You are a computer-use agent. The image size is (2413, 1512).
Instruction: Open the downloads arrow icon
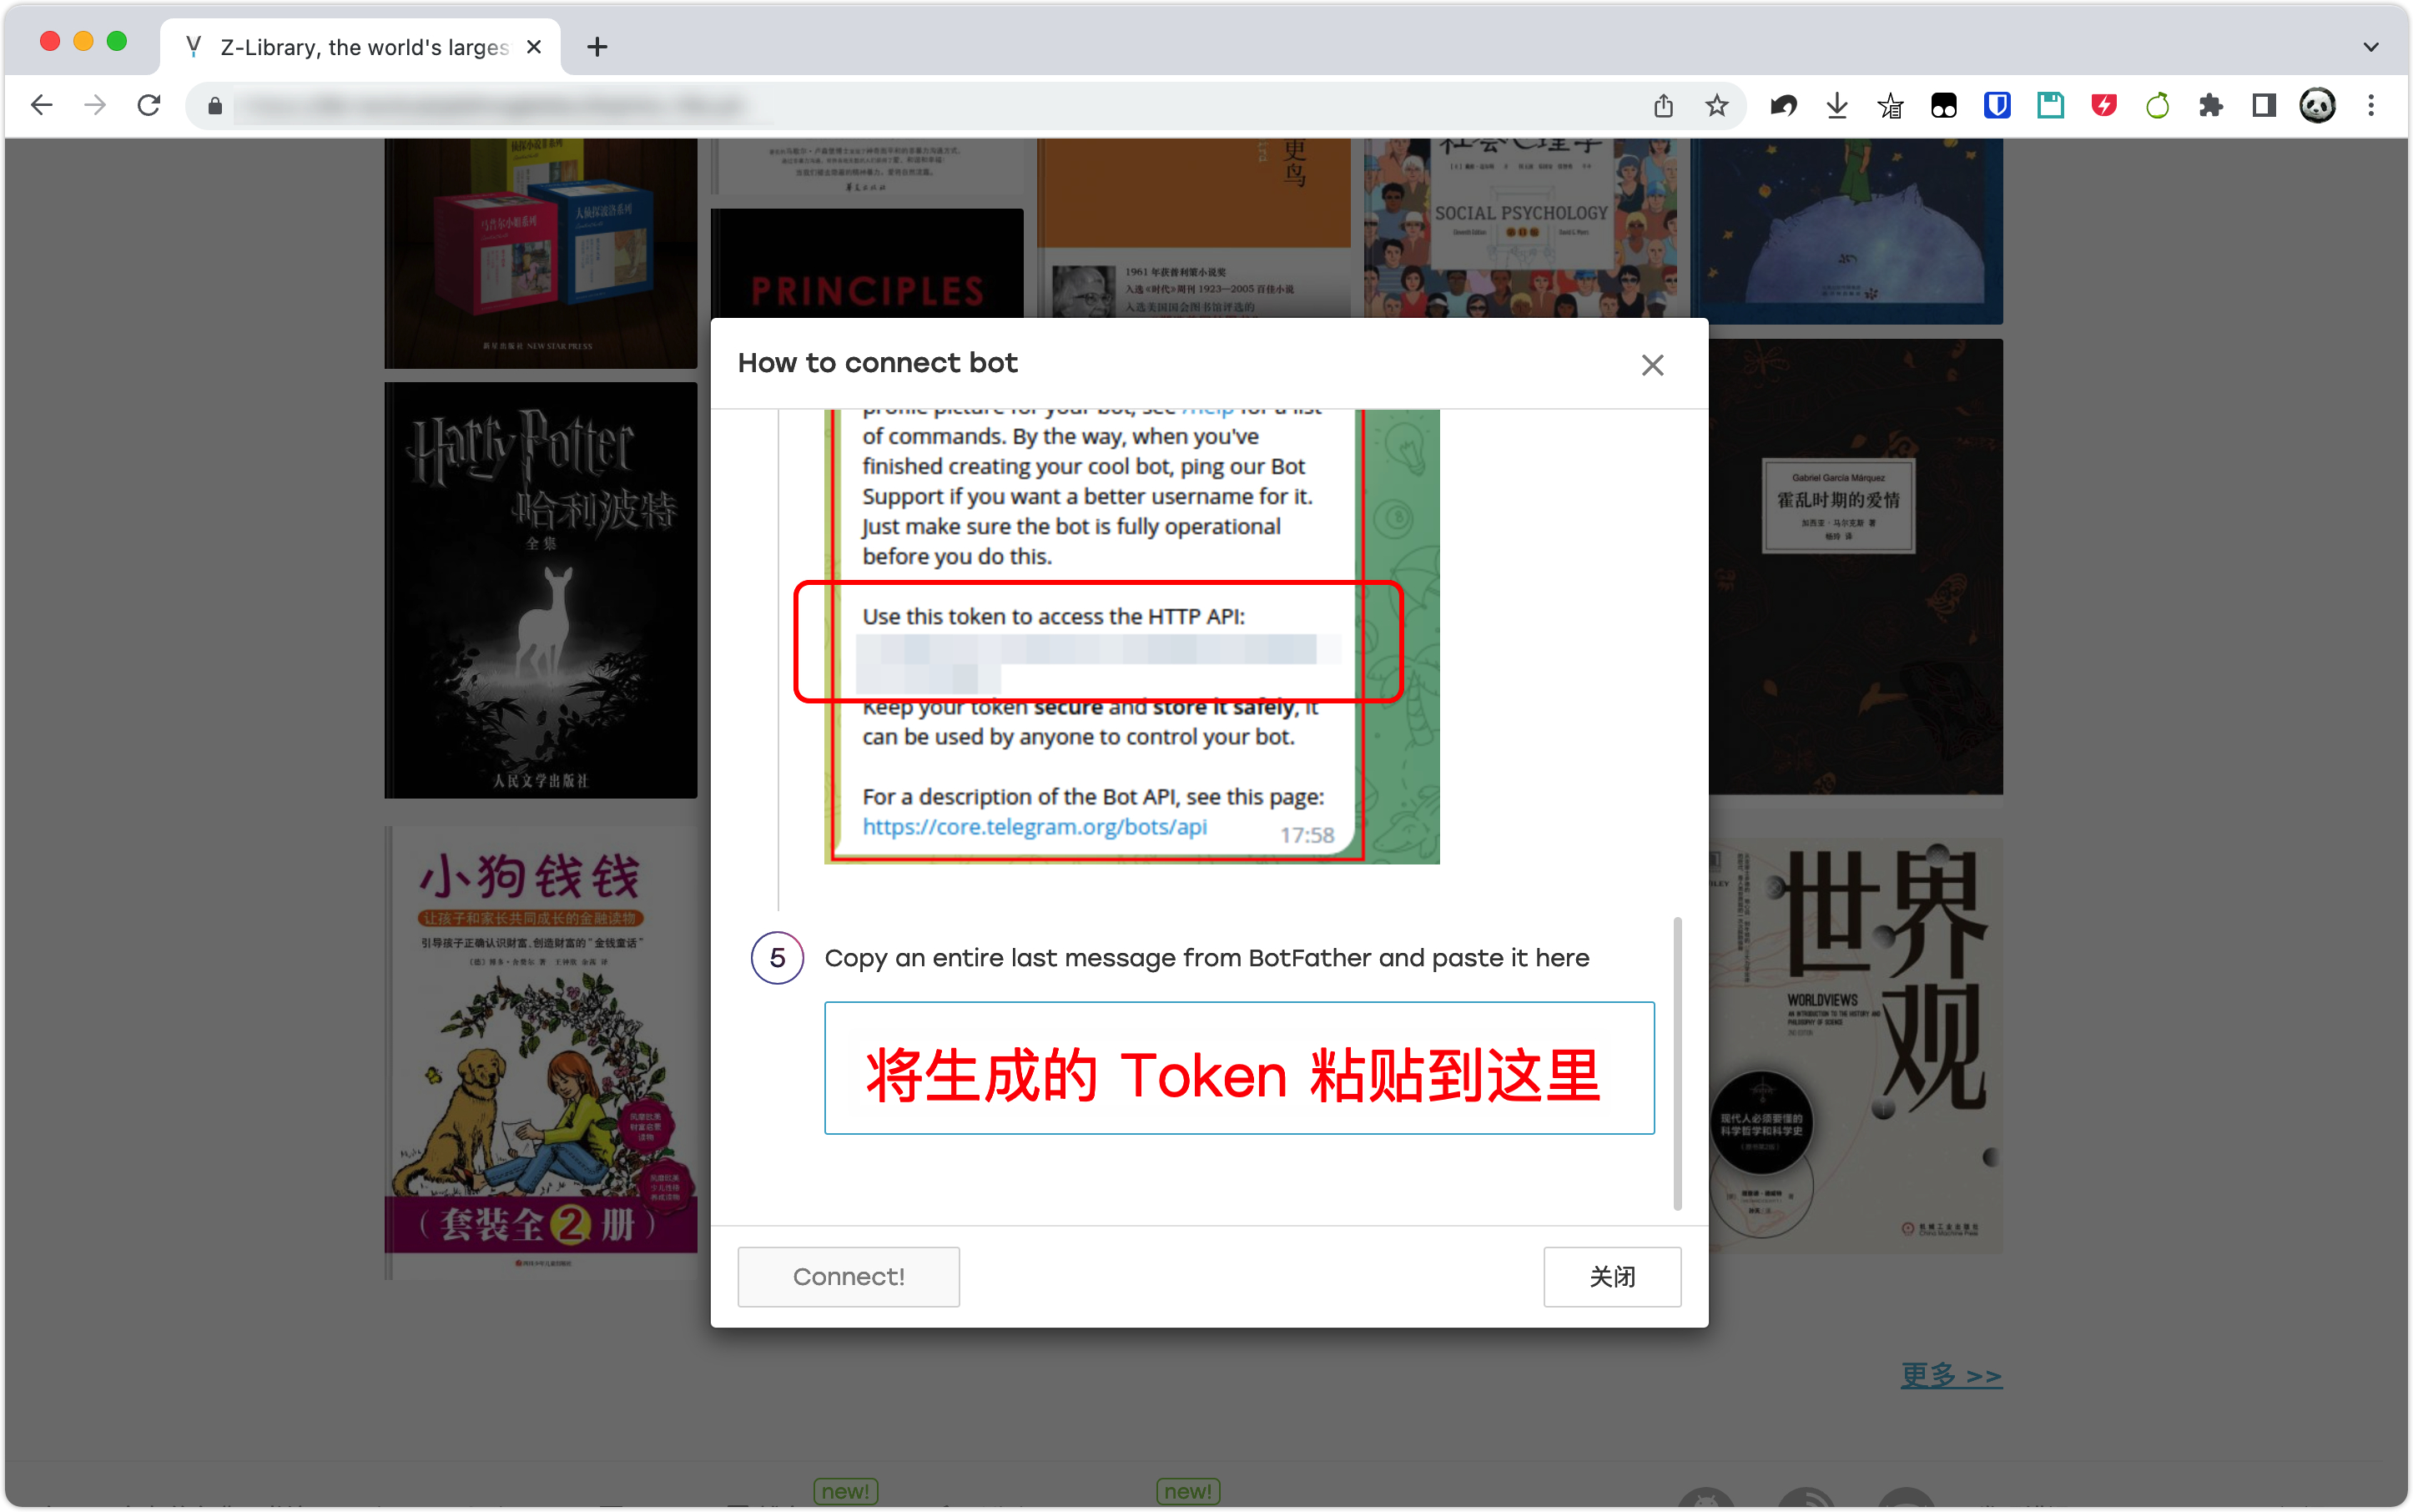(x=1836, y=105)
